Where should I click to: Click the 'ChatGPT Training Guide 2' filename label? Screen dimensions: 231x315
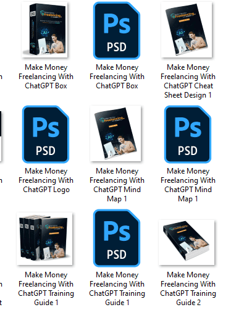click(x=188, y=288)
